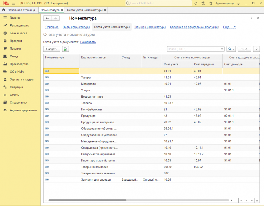Jump to the first row button

coord(241,200)
